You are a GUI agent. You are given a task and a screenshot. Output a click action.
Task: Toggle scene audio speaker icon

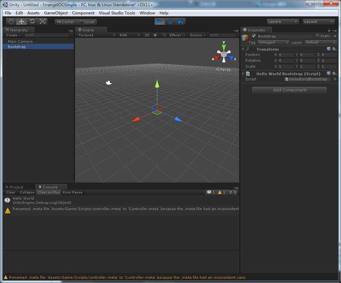pyautogui.click(x=163, y=35)
